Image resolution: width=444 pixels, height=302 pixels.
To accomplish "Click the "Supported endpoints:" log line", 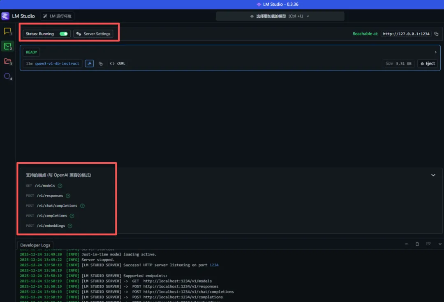I will point(146,276).
